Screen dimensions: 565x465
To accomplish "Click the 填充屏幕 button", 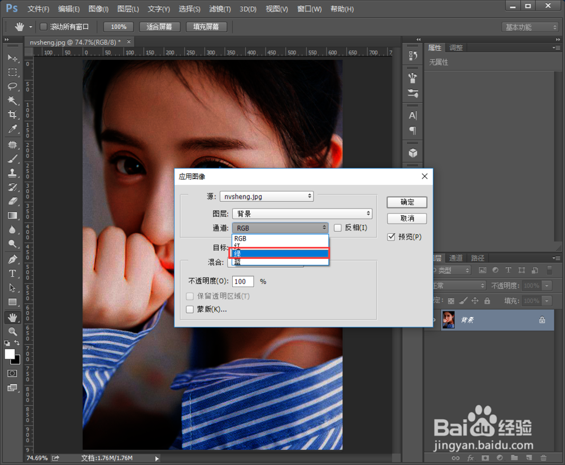I will pyautogui.click(x=206, y=27).
